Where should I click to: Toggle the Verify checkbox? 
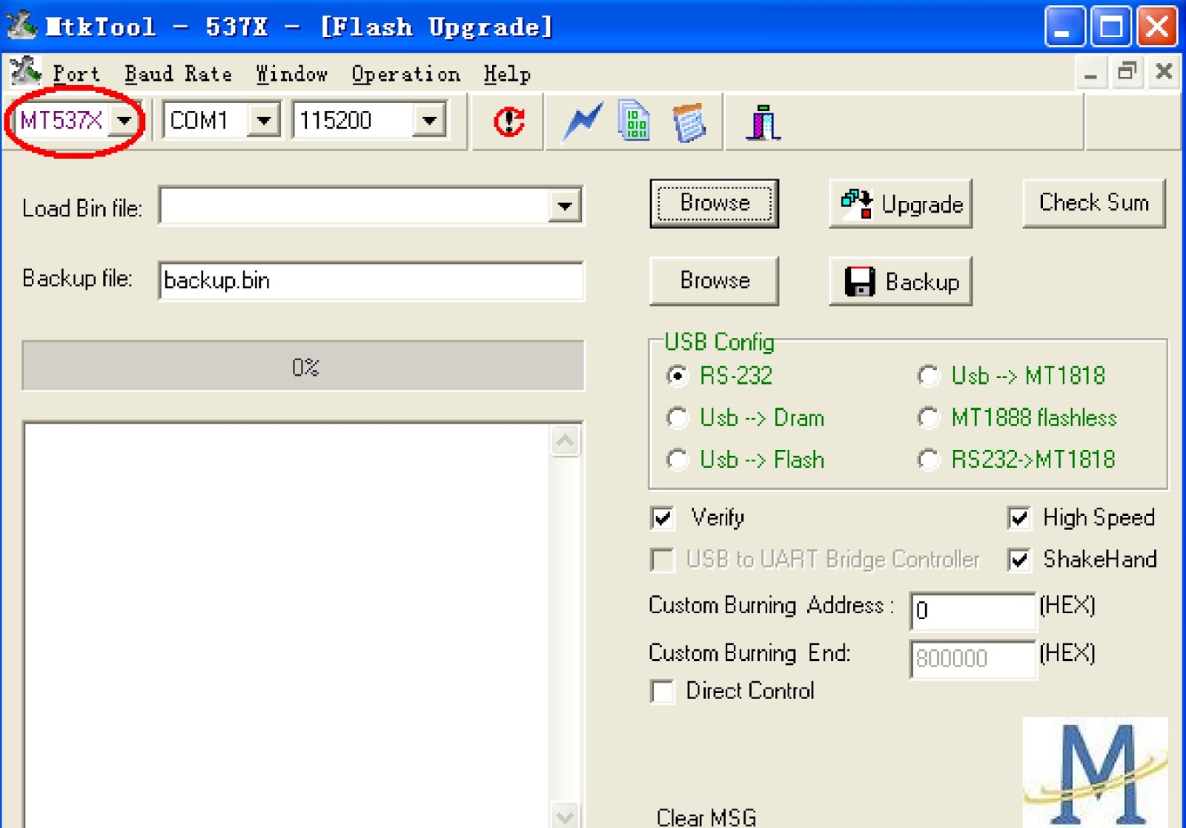pos(663,517)
